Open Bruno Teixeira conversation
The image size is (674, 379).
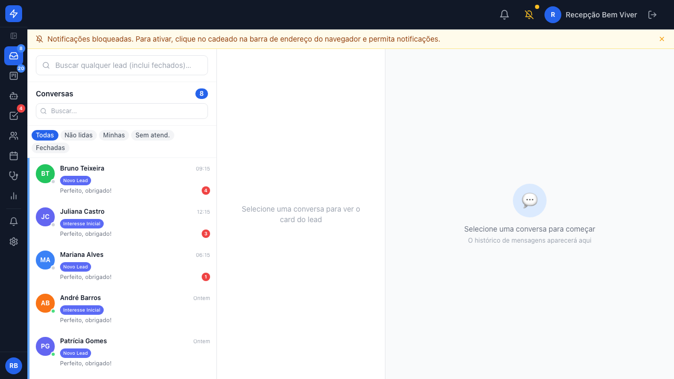(123, 179)
